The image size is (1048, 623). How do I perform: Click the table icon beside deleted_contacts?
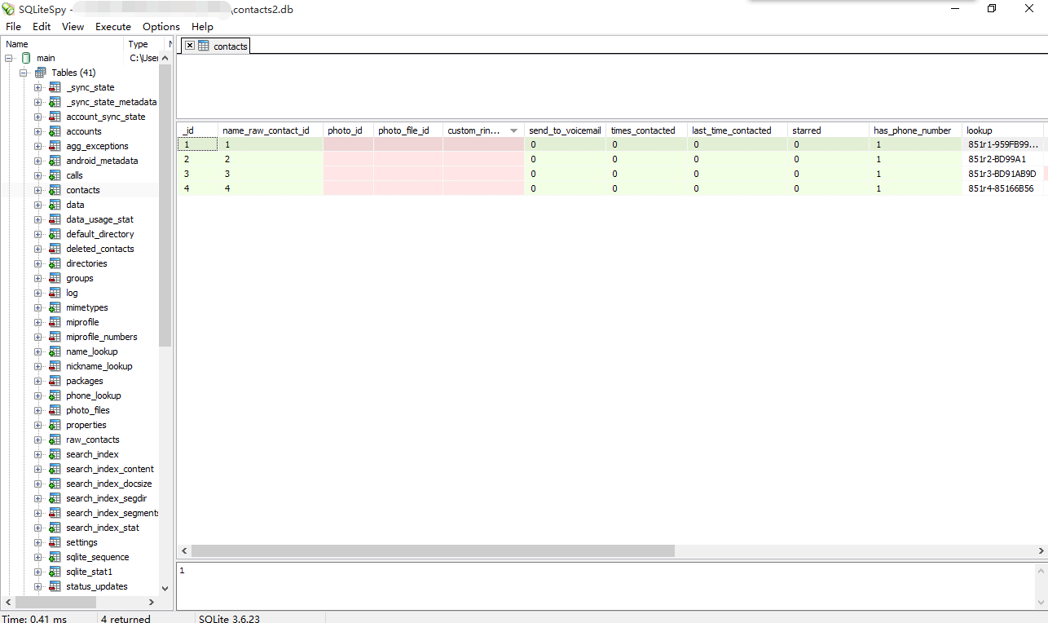click(x=55, y=249)
